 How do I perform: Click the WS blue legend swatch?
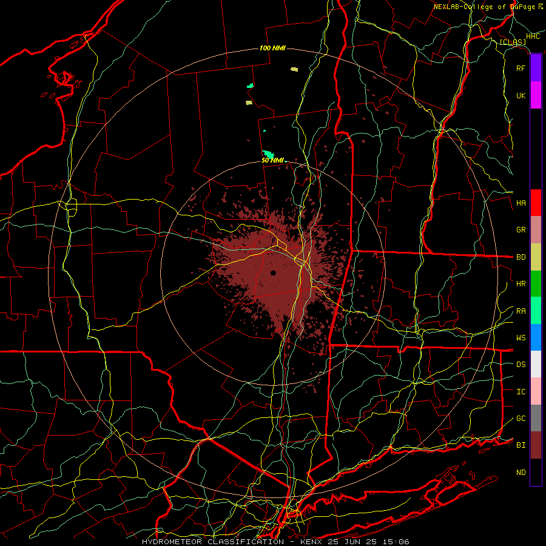point(536,337)
